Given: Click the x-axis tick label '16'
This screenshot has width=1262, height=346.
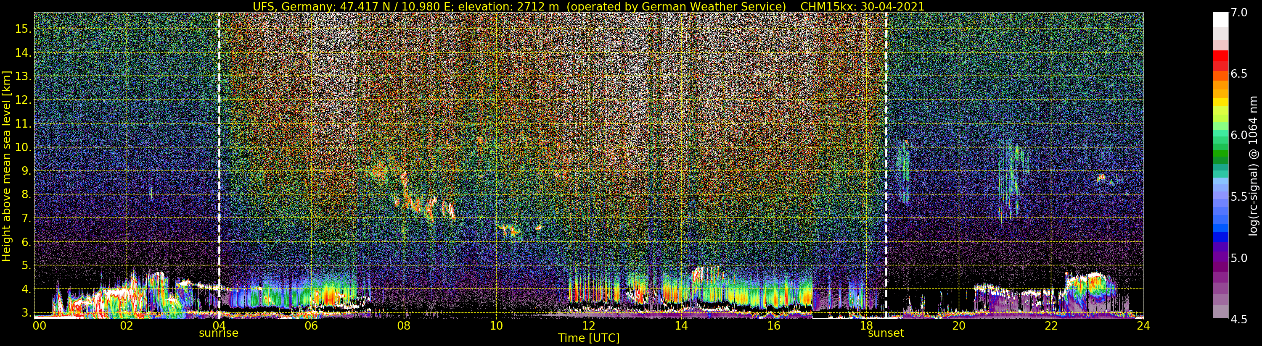Looking at the screenshot, I should (x=774, y=326).
